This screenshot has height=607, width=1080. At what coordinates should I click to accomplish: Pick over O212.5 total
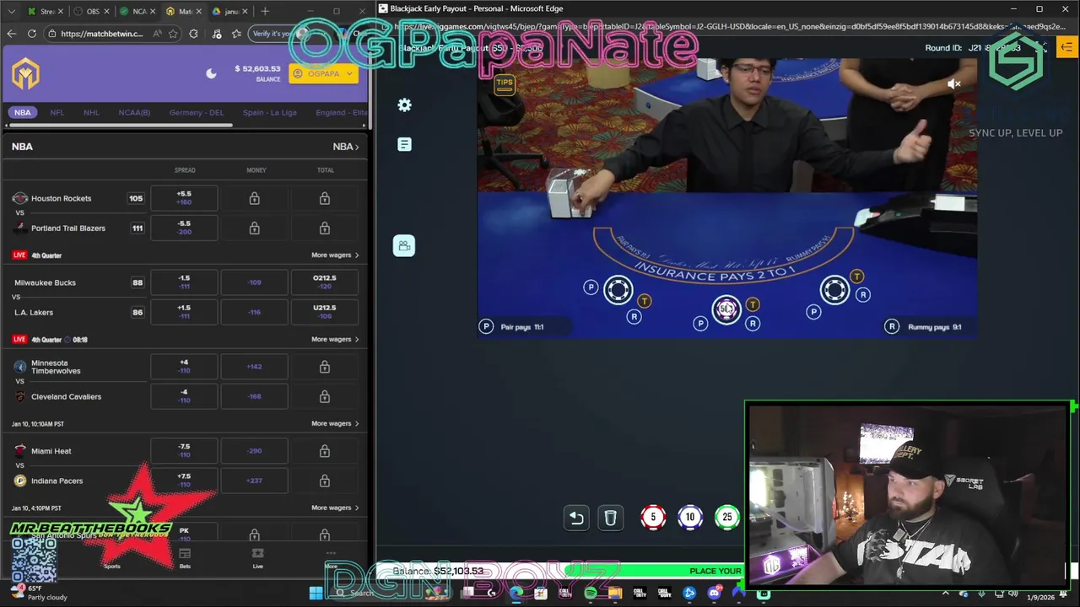pyautogui.click(x=324, y=282)
